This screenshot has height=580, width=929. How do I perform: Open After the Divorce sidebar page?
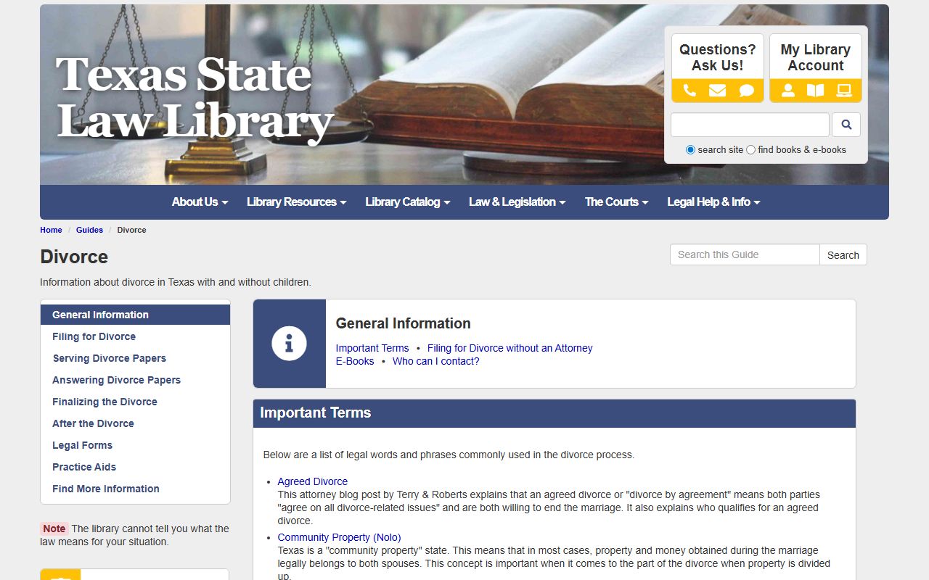tap(135, 423)
